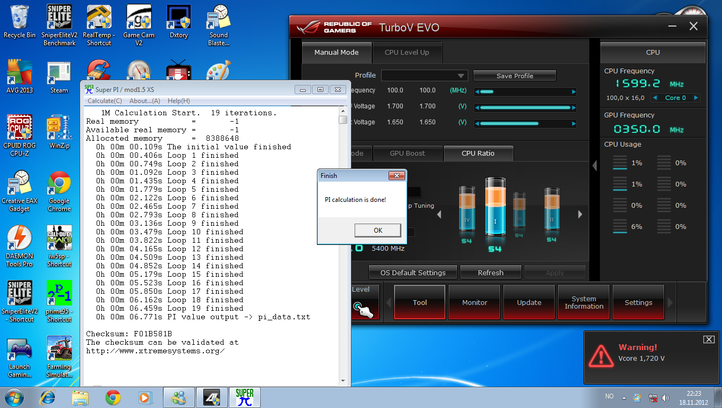Open the Farming Simulator desktop icon
Image resolution: width=722 pixels, height=408 pixels.
59,357
